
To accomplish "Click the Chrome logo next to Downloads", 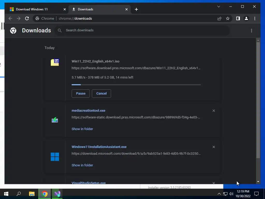I will coord(13,31).
